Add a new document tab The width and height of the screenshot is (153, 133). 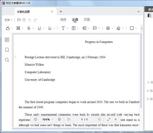[61, 11]
